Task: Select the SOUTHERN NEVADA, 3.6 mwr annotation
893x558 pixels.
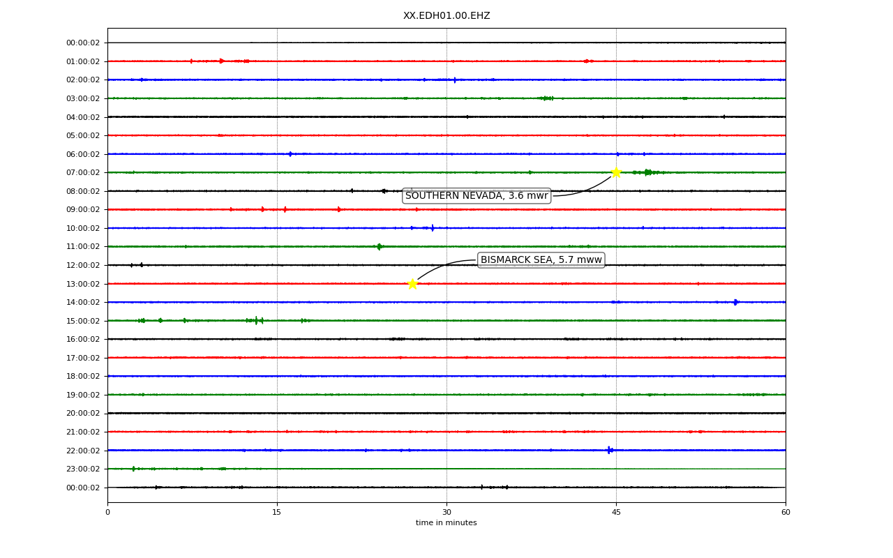Action: point(476,196)
